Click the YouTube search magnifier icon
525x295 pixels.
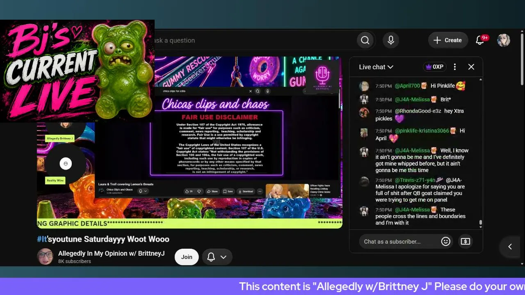[x=365, y=40]
